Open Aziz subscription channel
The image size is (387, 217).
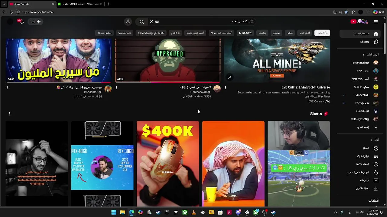tap(360, 71)
